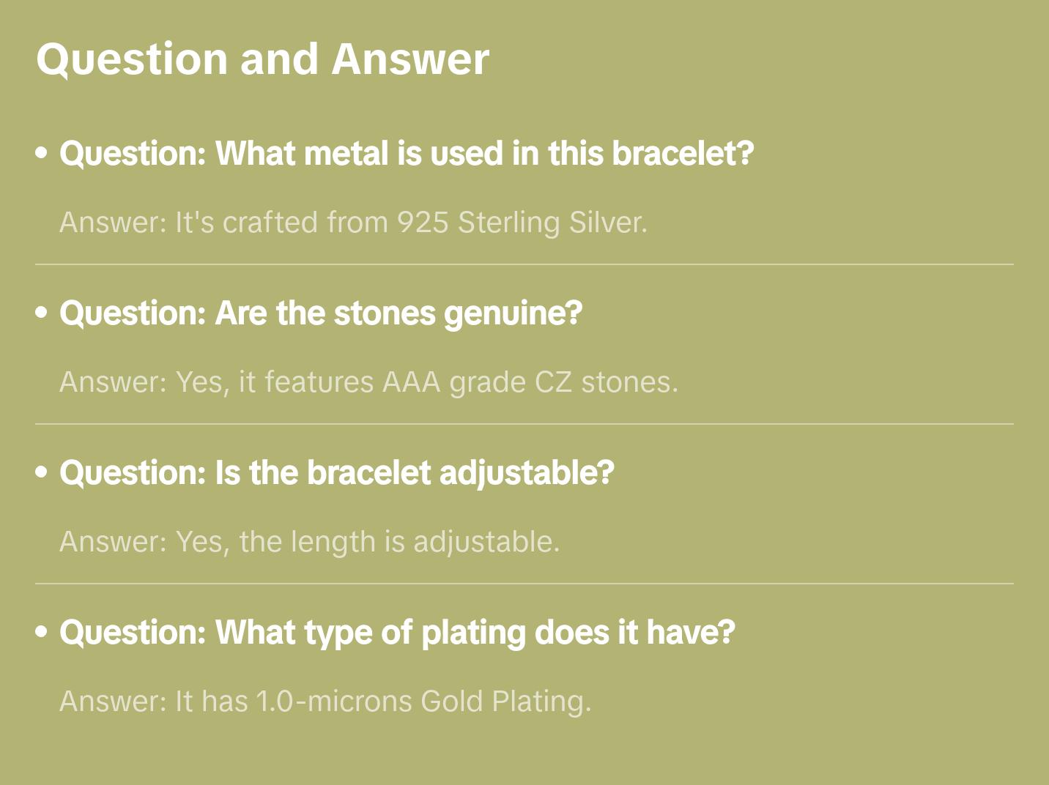Click the answer "Yes, the length is adjustable."

pyautogui.click(x=309, y=542)
